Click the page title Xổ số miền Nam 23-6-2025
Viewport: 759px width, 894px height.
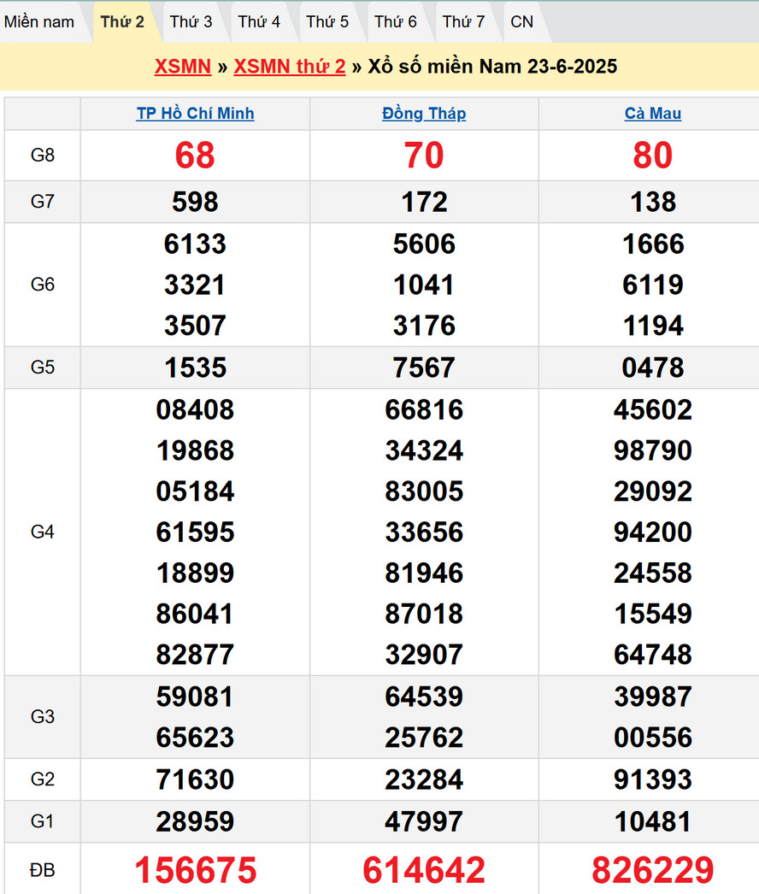[492, 67]
